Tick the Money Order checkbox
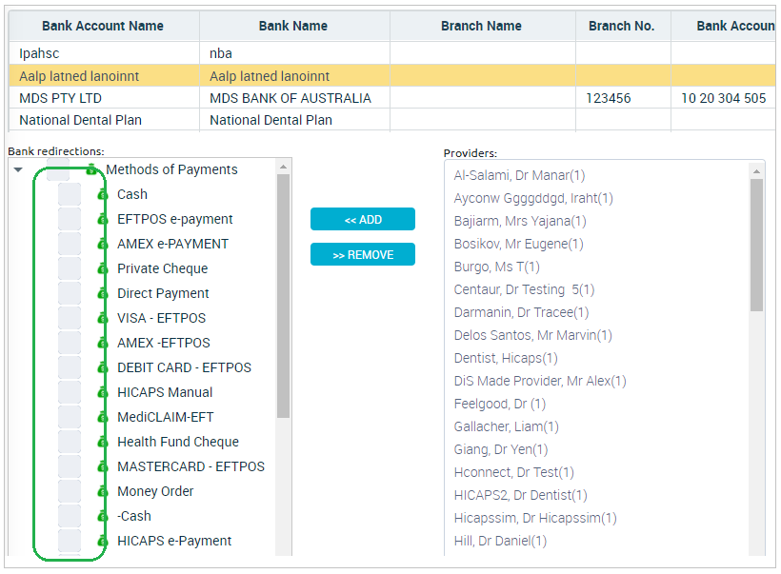 point(70,491)
